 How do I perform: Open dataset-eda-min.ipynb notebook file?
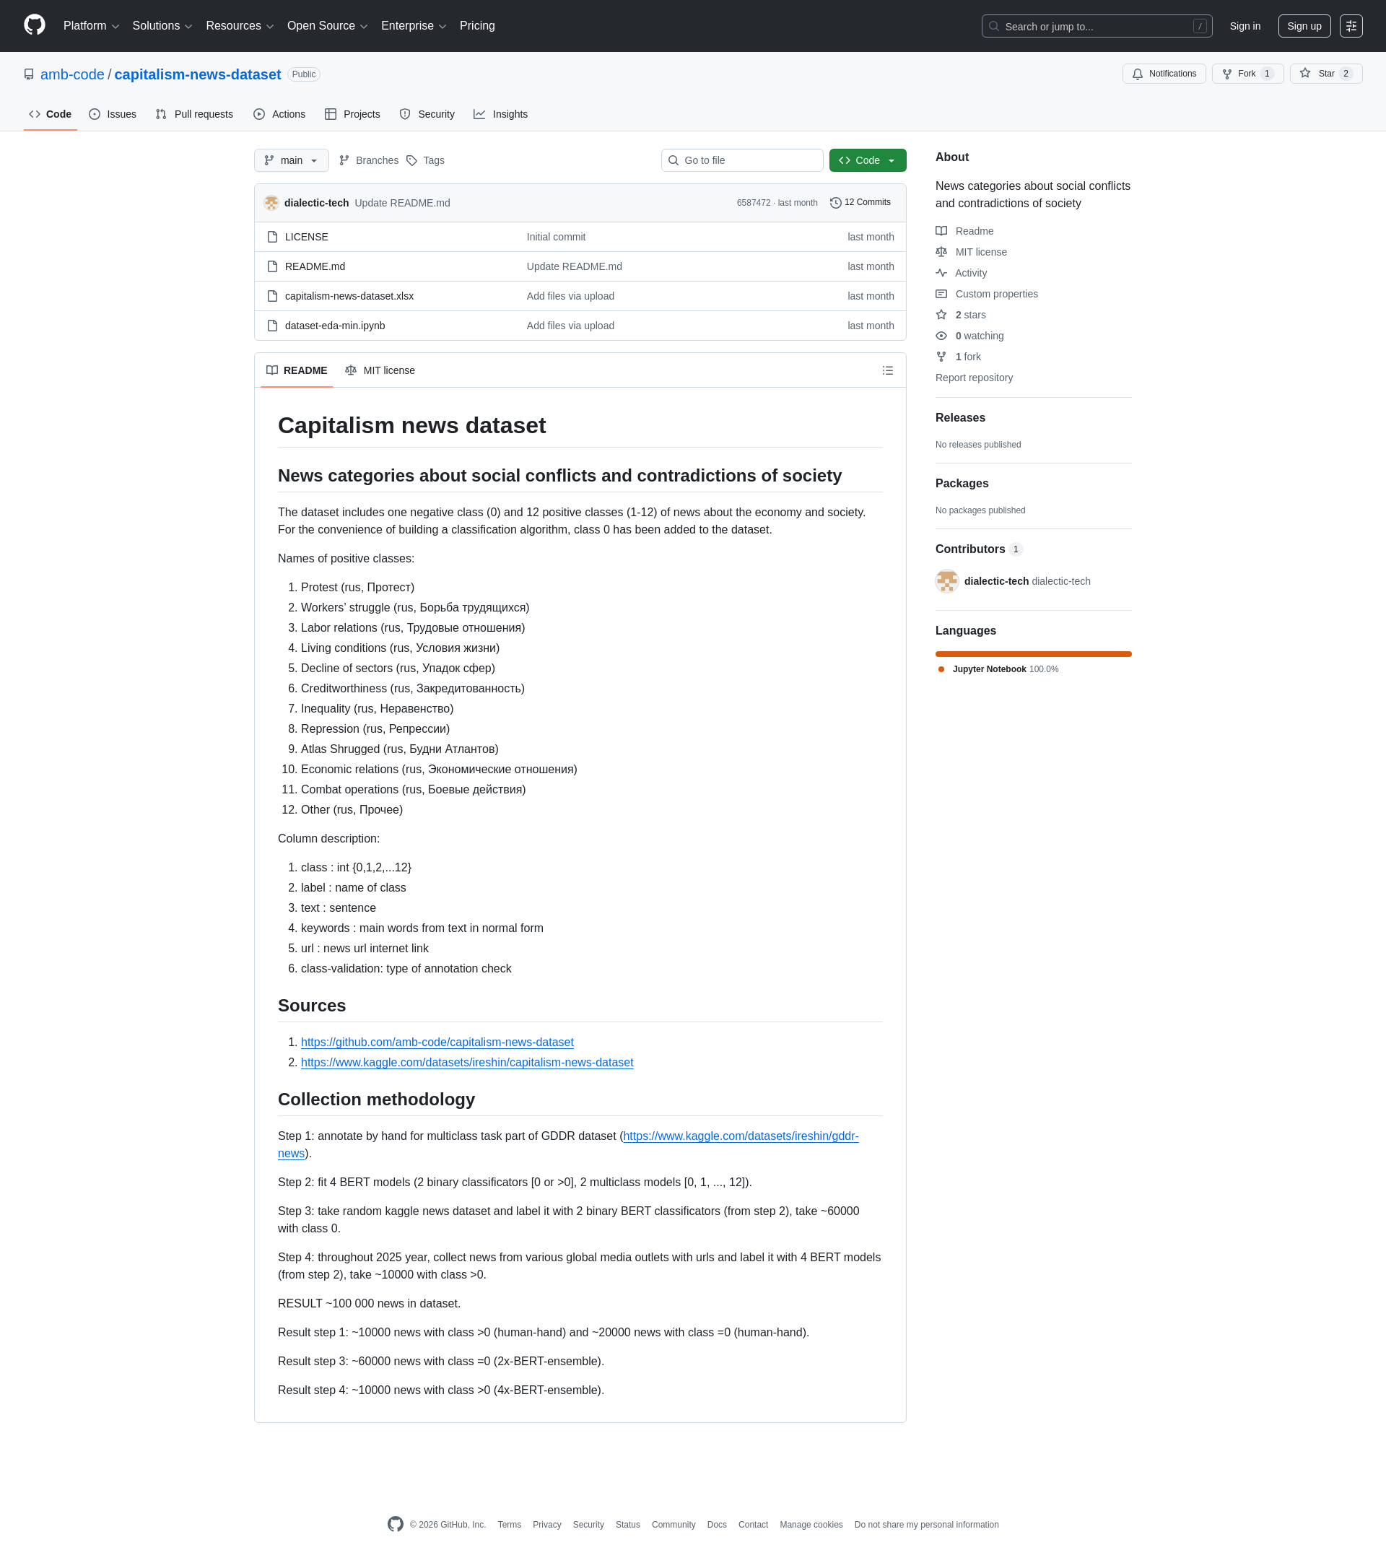335,326
